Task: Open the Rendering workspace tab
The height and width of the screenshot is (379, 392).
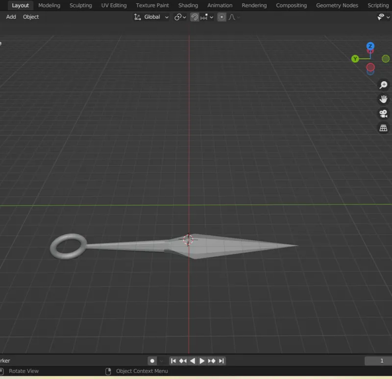Action: 254,5
